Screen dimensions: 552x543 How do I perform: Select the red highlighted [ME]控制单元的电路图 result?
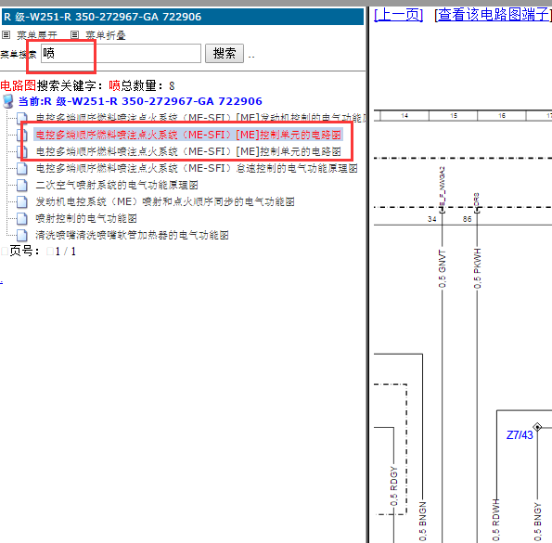188,135
